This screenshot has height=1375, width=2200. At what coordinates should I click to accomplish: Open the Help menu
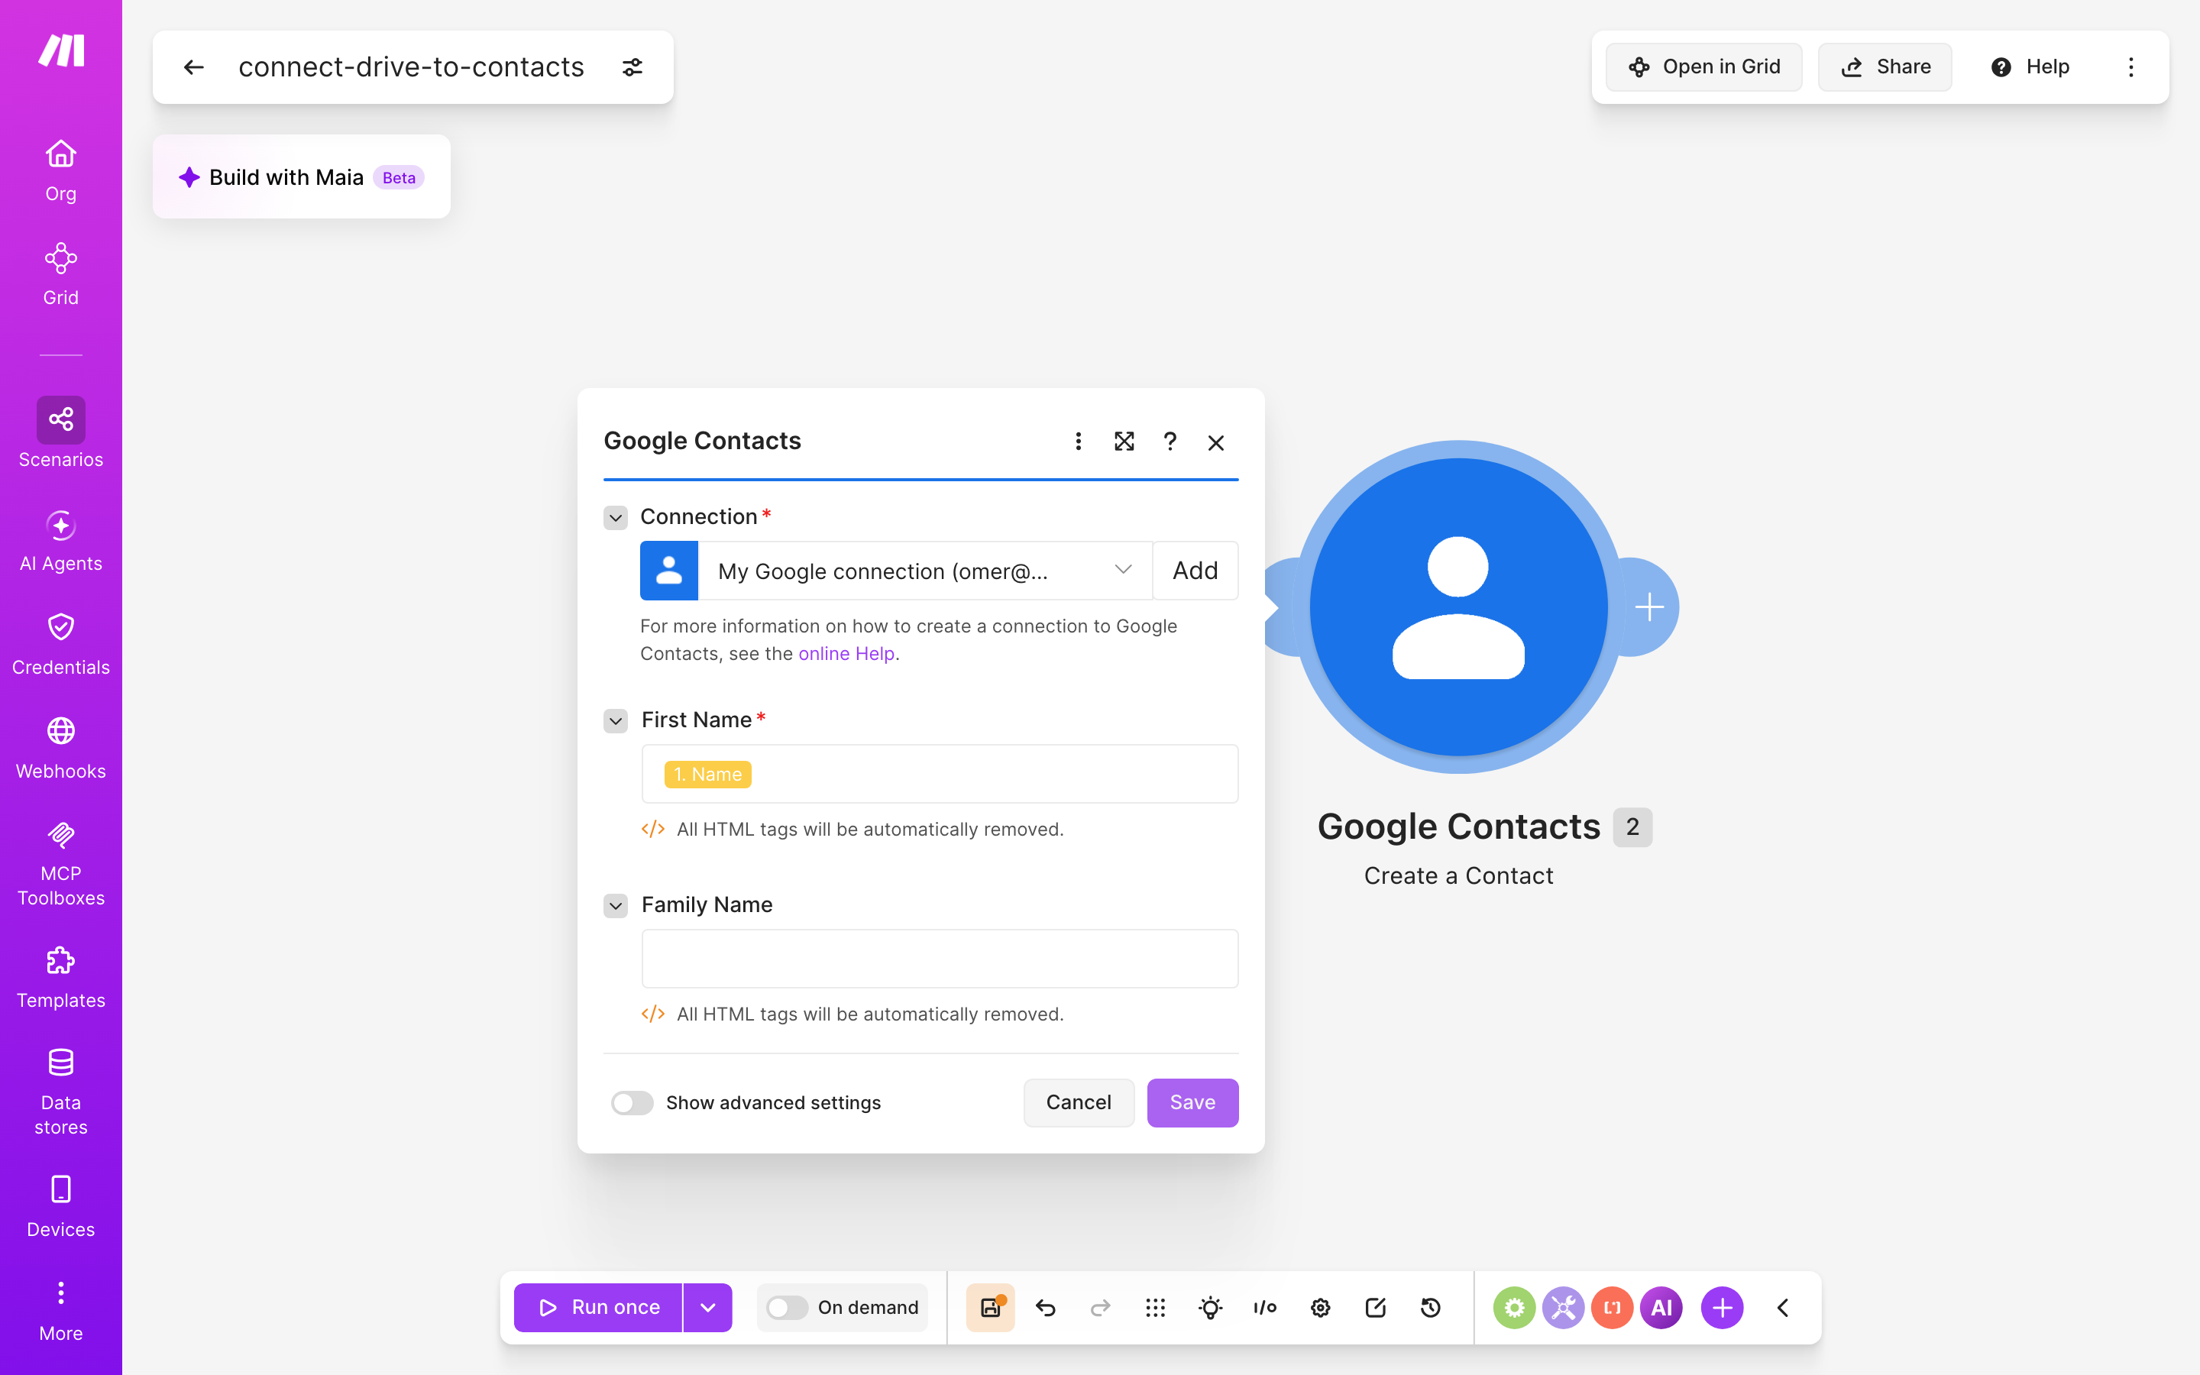[2030, 67]
